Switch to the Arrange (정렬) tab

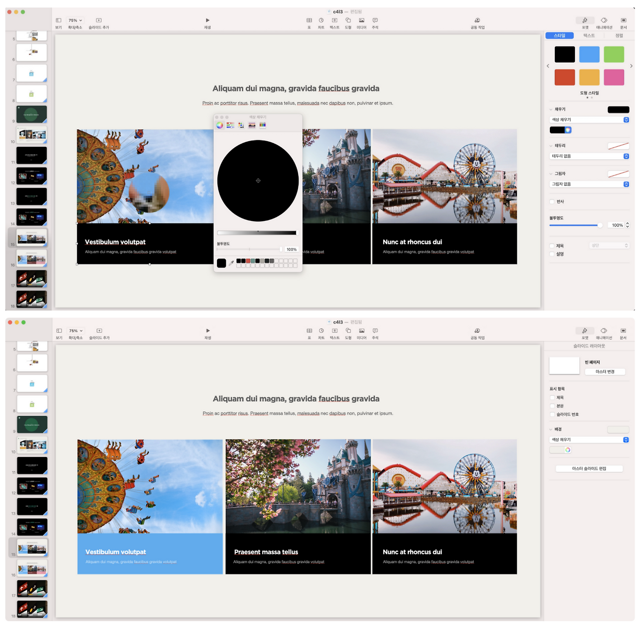pyautogui.click(x=619, y=36)
